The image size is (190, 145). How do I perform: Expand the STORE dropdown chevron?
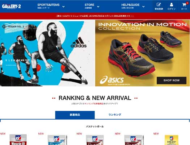98,7
